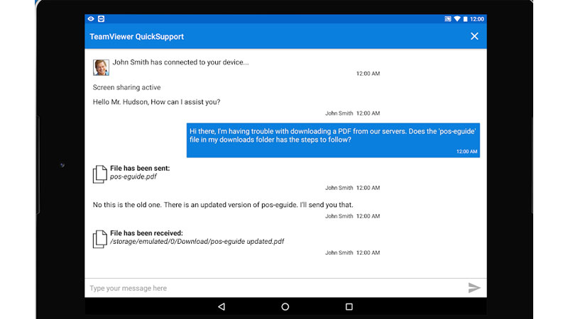This screenshot has width=568, height=319.
Task: Tap the eye icon in status bar
Action: [x=91, y=19]
